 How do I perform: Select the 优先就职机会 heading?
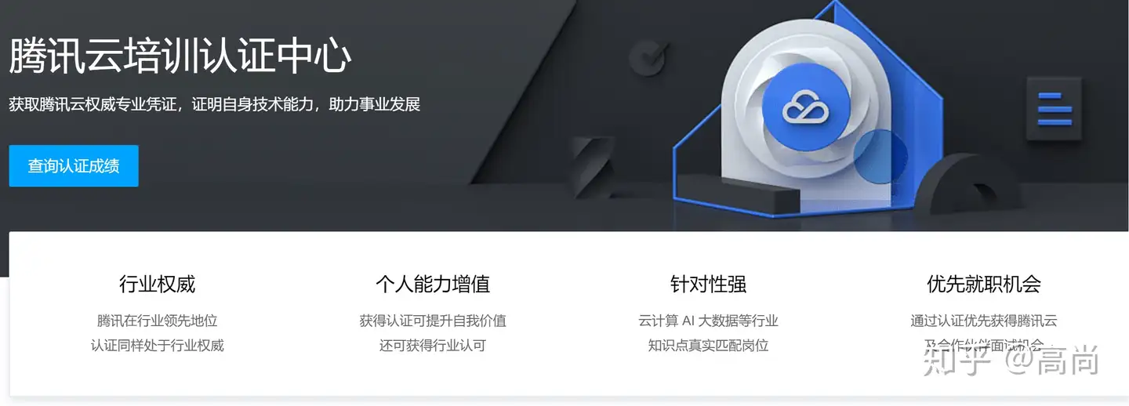pos(984,284)
